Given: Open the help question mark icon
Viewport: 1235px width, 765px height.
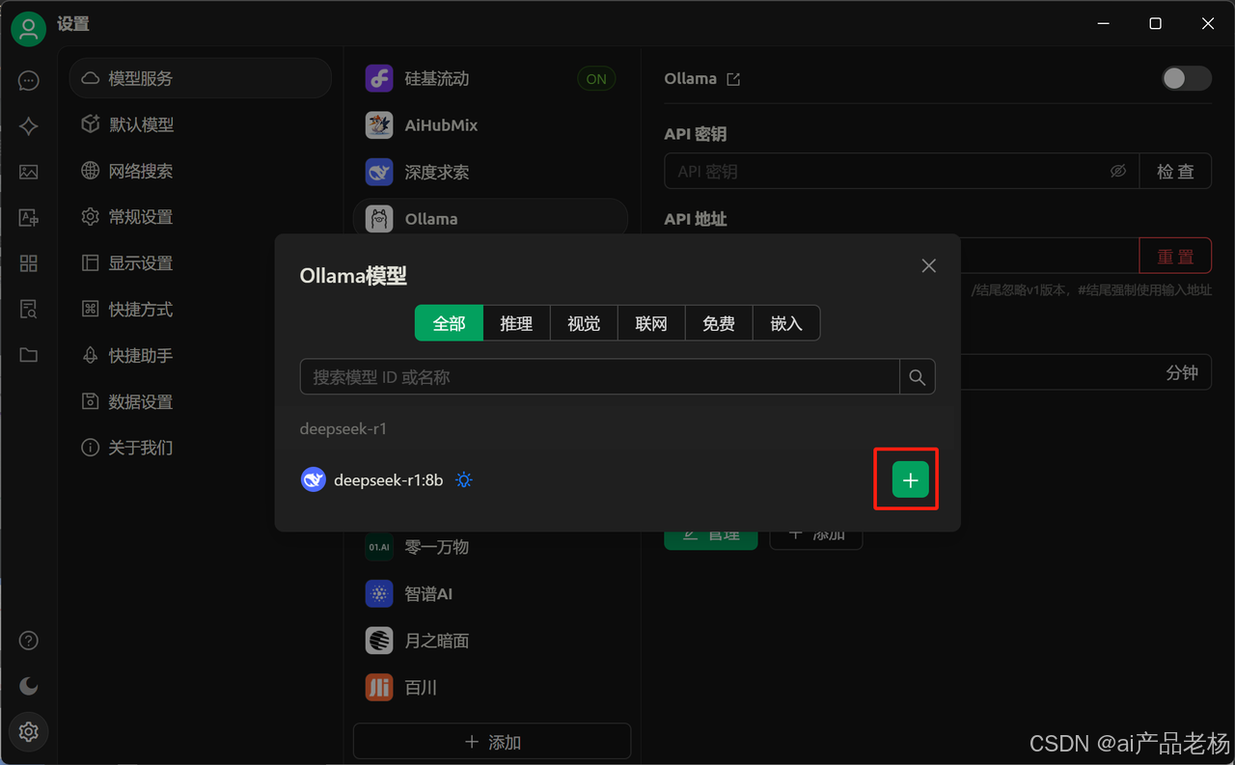Looking at the screenshot, I should click(29, 641).
